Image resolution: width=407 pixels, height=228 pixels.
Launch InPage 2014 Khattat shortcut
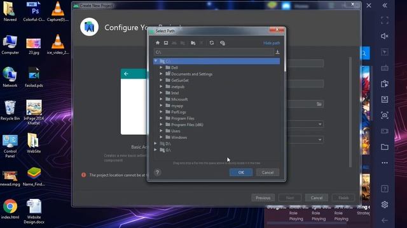coord(34,113)
